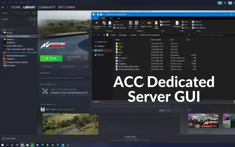235x147 pixels.
Task: Switch to the View ribbon tab
Action: click(x=119, y=18)
